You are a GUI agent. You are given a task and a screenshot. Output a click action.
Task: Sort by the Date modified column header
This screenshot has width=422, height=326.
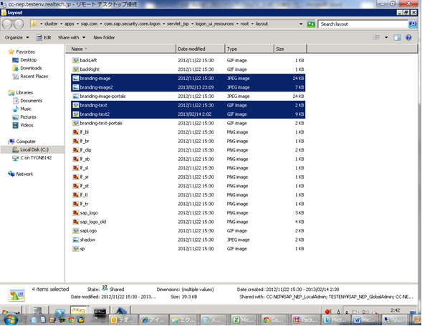200,49
